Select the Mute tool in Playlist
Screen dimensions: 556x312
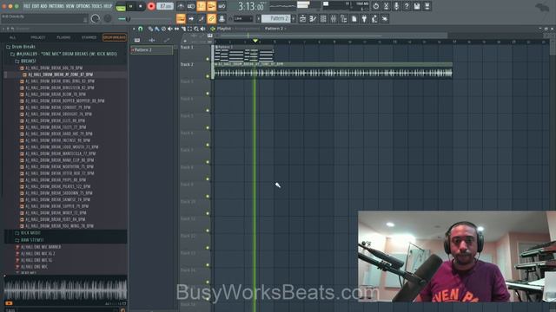(x=170, y=29)
